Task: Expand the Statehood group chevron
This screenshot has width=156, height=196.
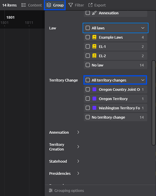Action: [x=78, y=161]
